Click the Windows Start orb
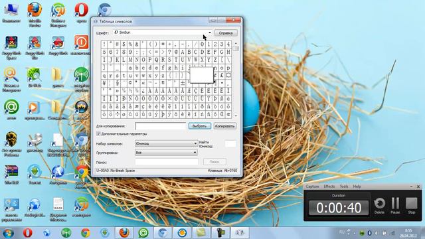 coord(8,233)
